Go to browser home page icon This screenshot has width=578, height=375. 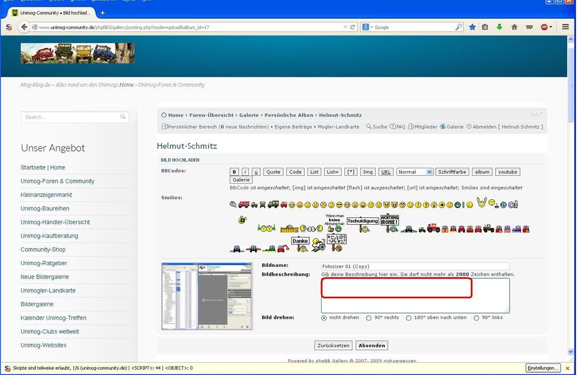coord(514,27)
